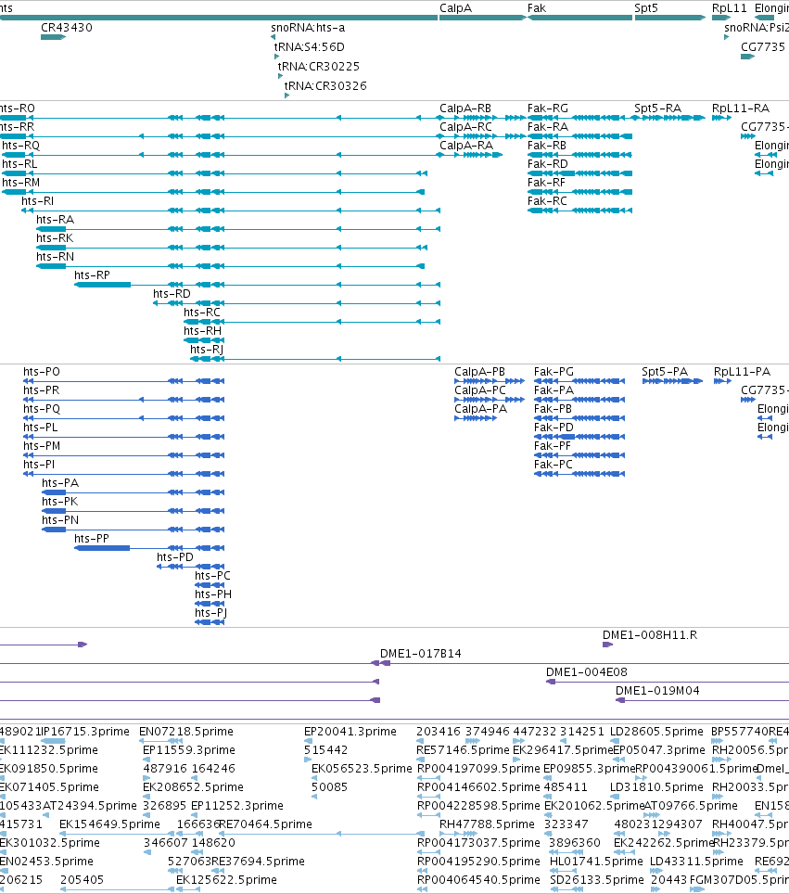This screenshot has height=894, width=789.
Task: Click the hts-RP transcript label
Action: (x=92, y=275)
